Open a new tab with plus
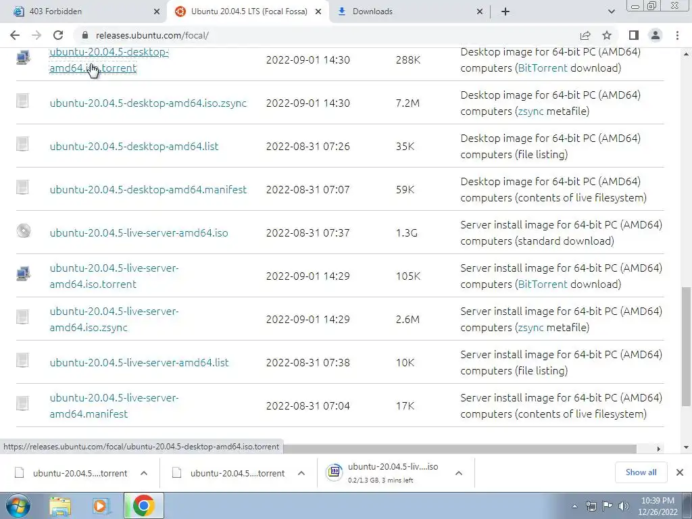This screenshot has height=519, width=692. 505,11
